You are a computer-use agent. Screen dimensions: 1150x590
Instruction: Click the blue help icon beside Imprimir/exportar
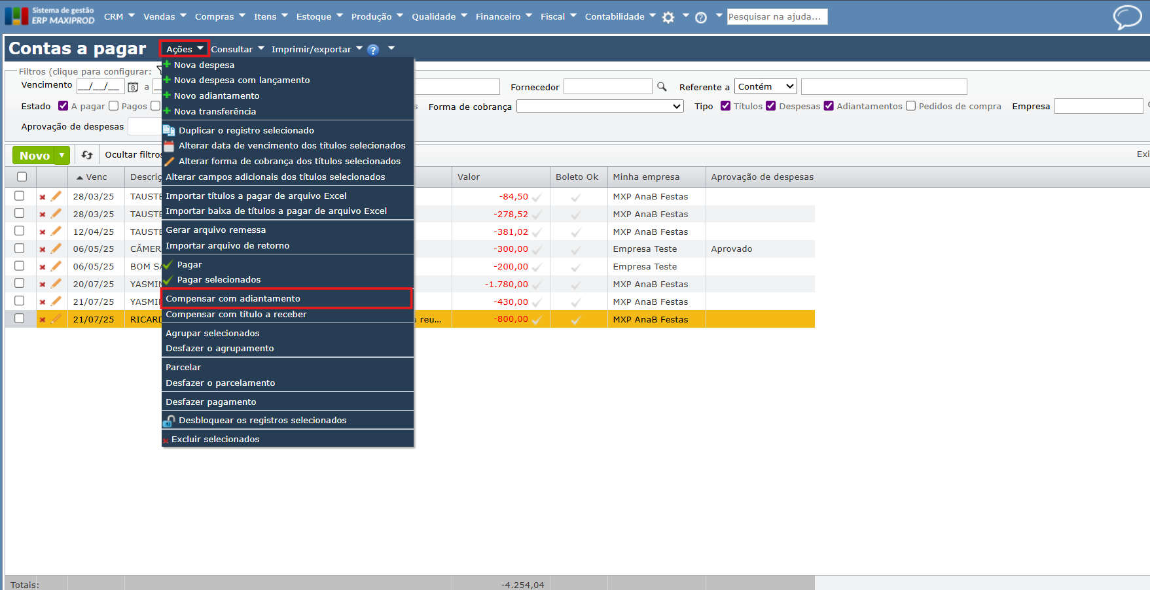[x=373, y=50]
